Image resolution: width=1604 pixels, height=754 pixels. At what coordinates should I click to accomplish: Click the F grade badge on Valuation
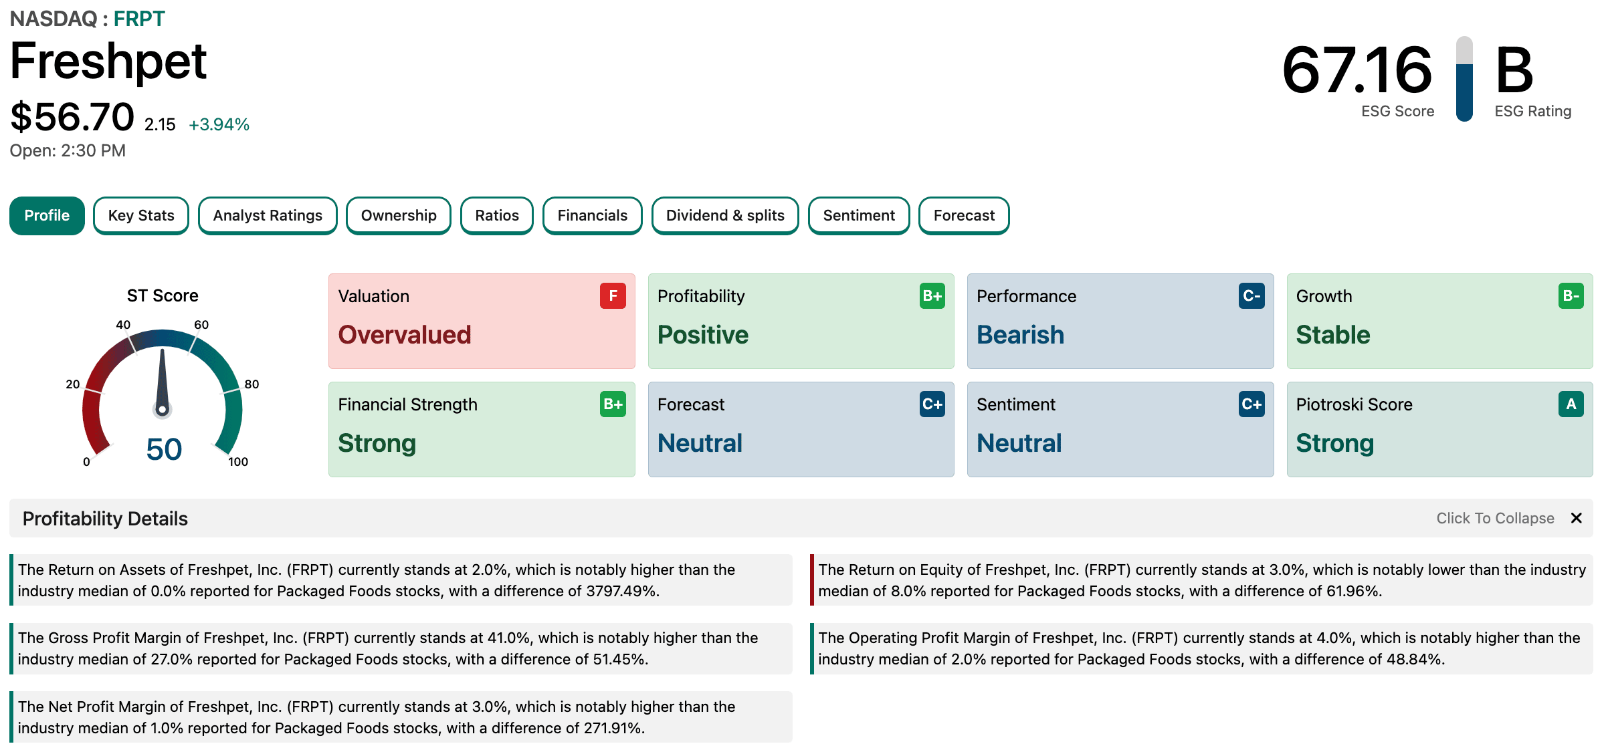(612, 296)
